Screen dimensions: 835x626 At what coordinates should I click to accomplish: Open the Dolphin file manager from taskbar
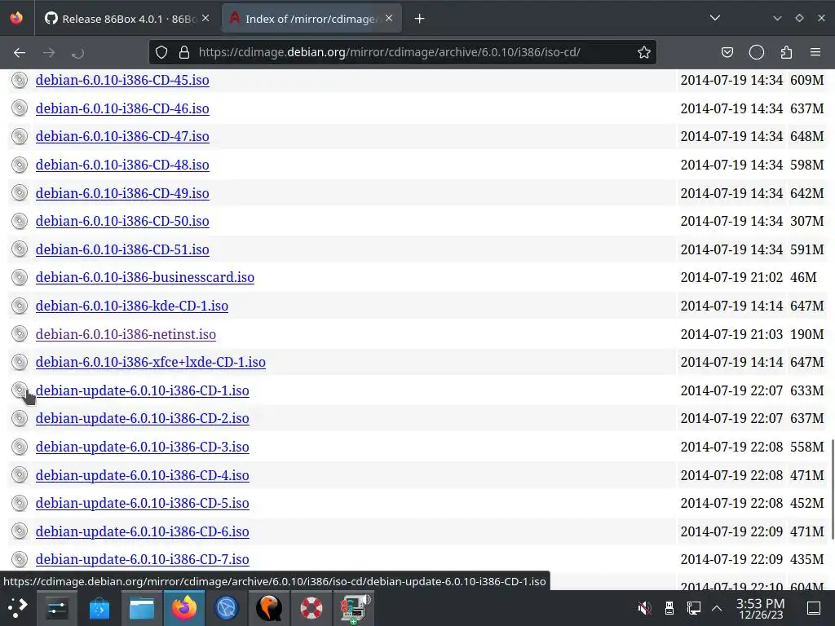(x=142, y=607)
